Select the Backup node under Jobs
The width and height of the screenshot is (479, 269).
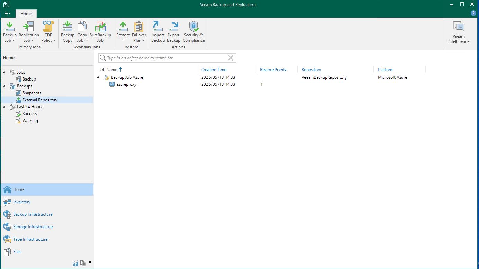pos(29,79)
